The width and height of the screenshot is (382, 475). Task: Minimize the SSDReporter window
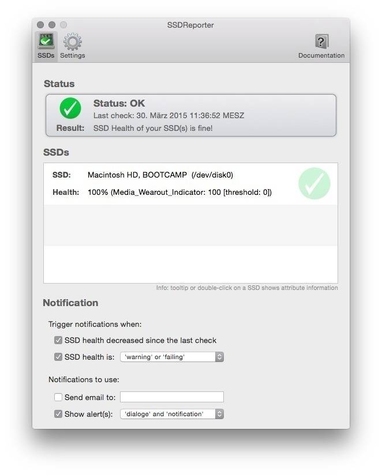click(52, 25)
